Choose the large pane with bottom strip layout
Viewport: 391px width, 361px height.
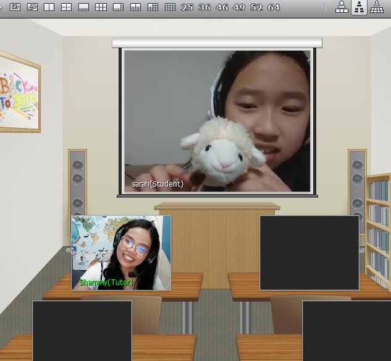[x=83, y=7]
